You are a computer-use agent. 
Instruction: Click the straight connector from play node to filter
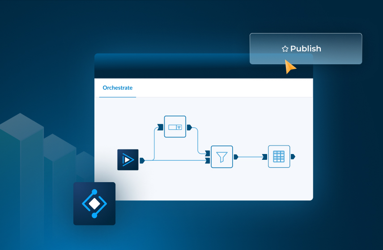pos(179,160)
